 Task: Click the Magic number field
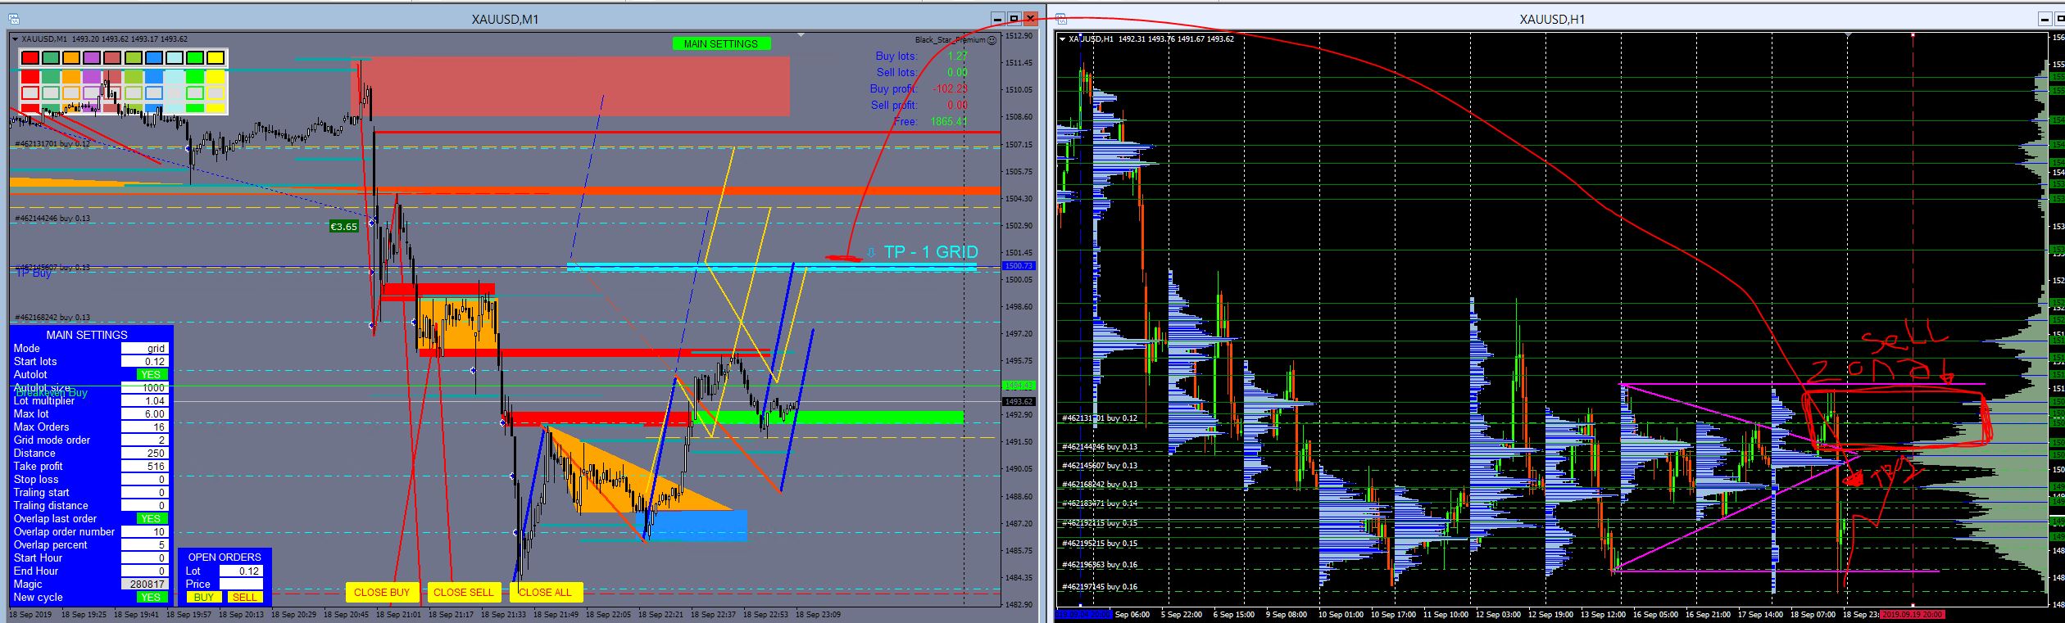coord(145,584)
